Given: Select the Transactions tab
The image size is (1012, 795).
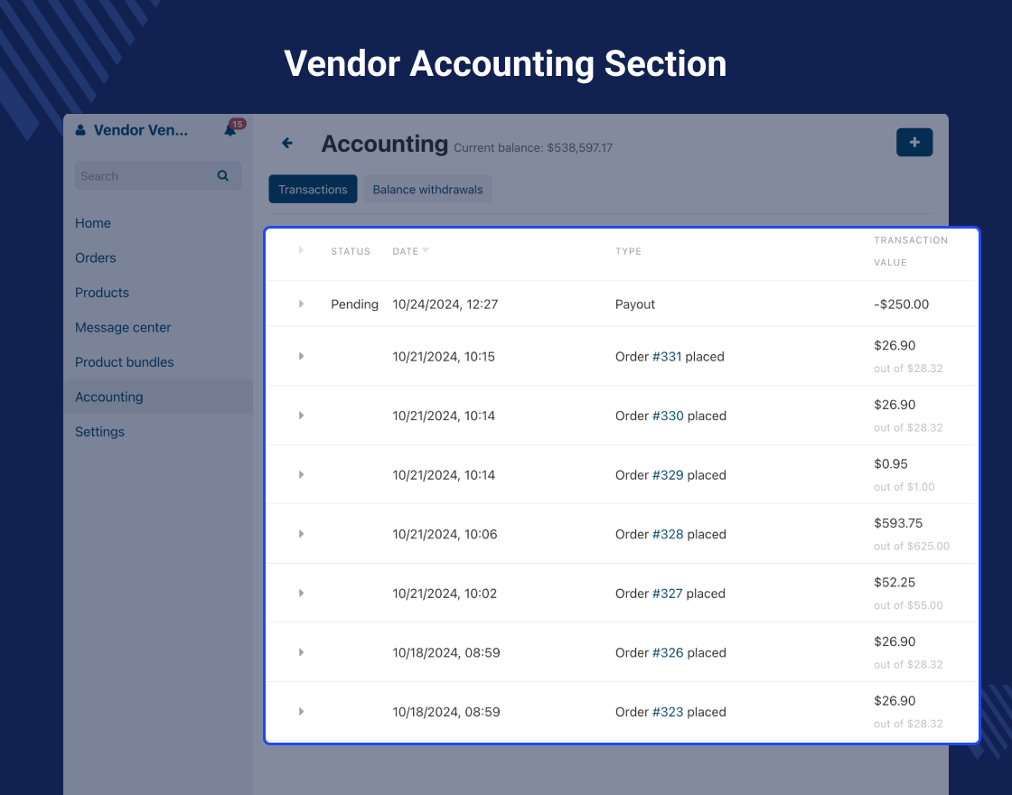Looking at the screenshot, I should [x=313, y=190].
